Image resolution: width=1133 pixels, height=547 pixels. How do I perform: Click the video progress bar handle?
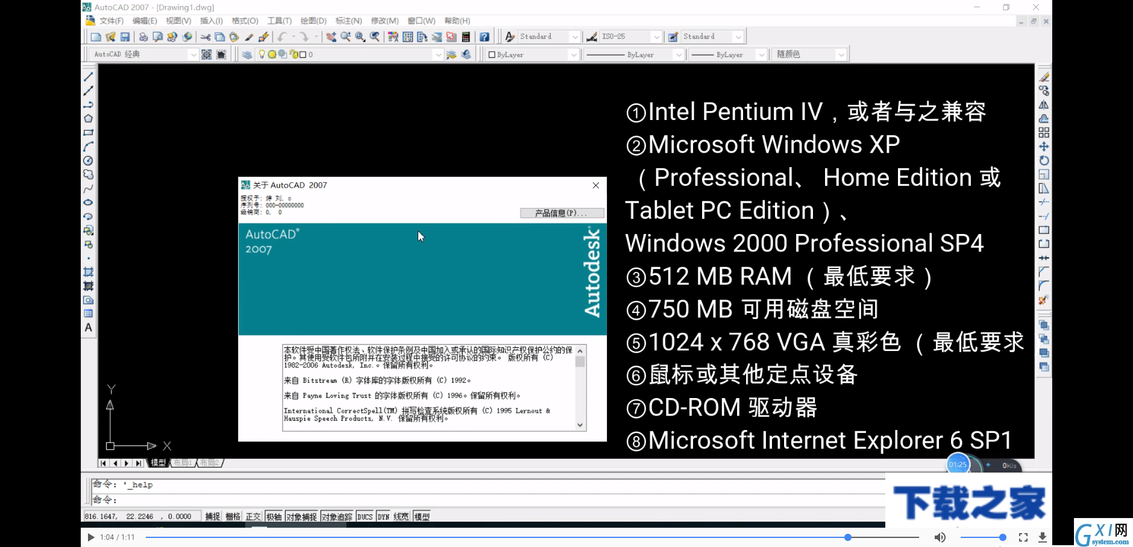(x=848, y=537)
